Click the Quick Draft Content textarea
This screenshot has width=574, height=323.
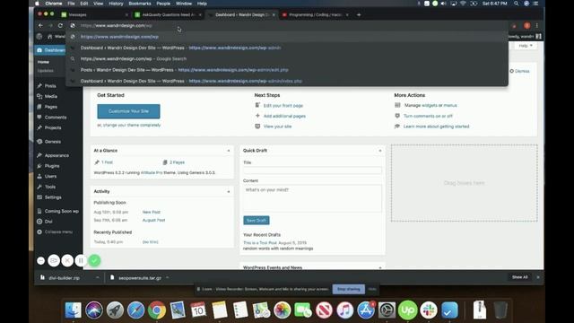point(312,198)
